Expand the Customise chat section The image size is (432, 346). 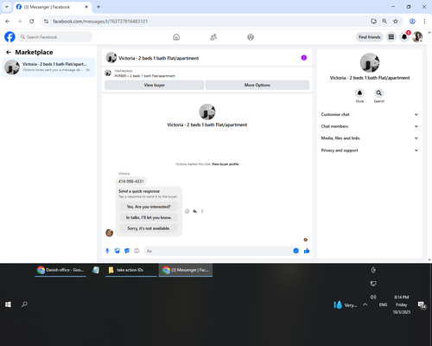pyautogui.click(x=370, y=114)
